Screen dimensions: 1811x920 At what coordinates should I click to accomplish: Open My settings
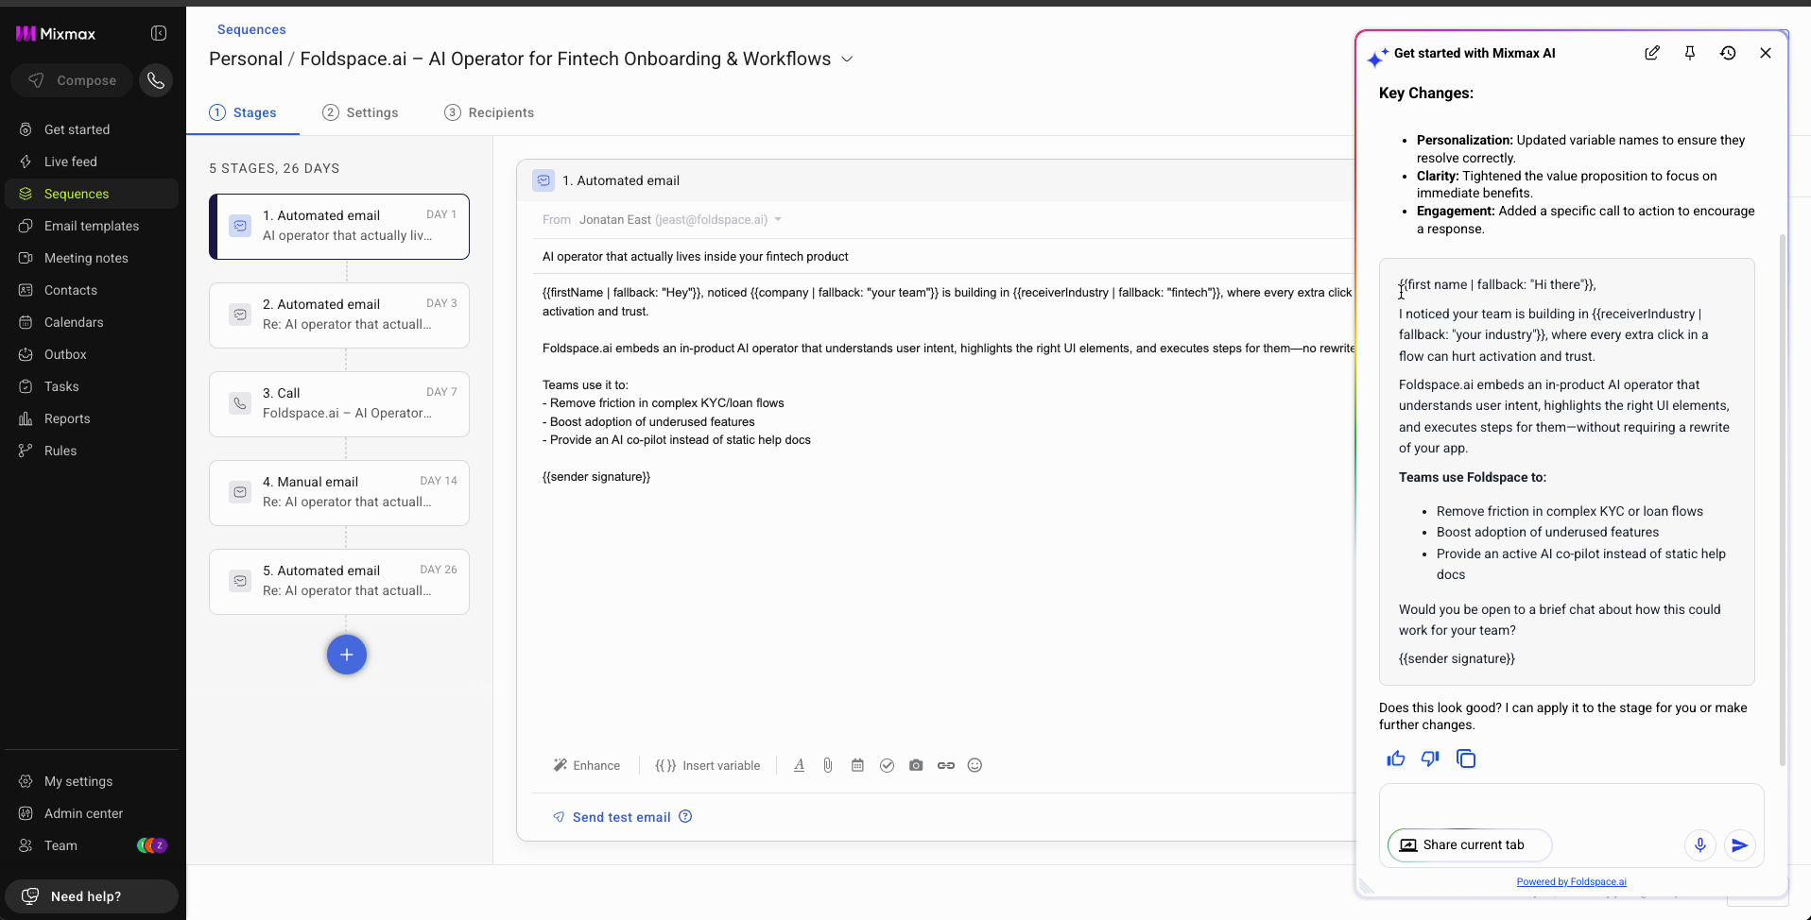pos(91,781)
